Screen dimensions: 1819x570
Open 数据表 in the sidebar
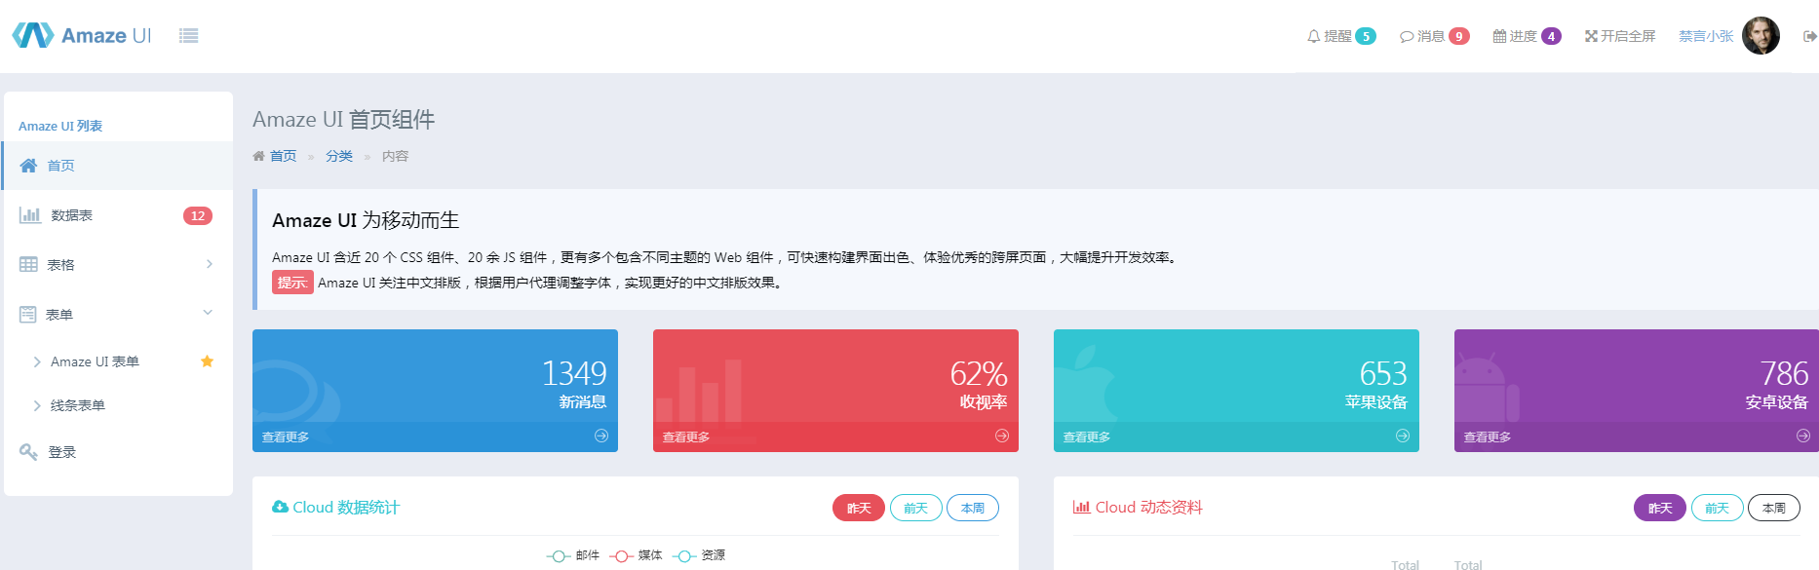[117, 215]
